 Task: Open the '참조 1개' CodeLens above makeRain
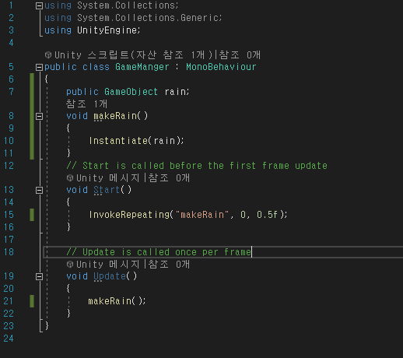pos(86,104)
